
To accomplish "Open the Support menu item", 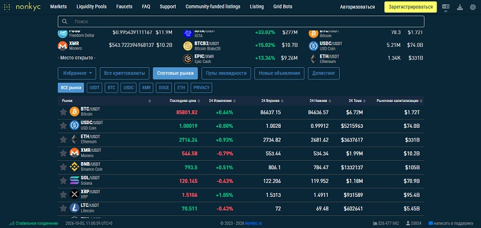I will click(x=168, y=7).
